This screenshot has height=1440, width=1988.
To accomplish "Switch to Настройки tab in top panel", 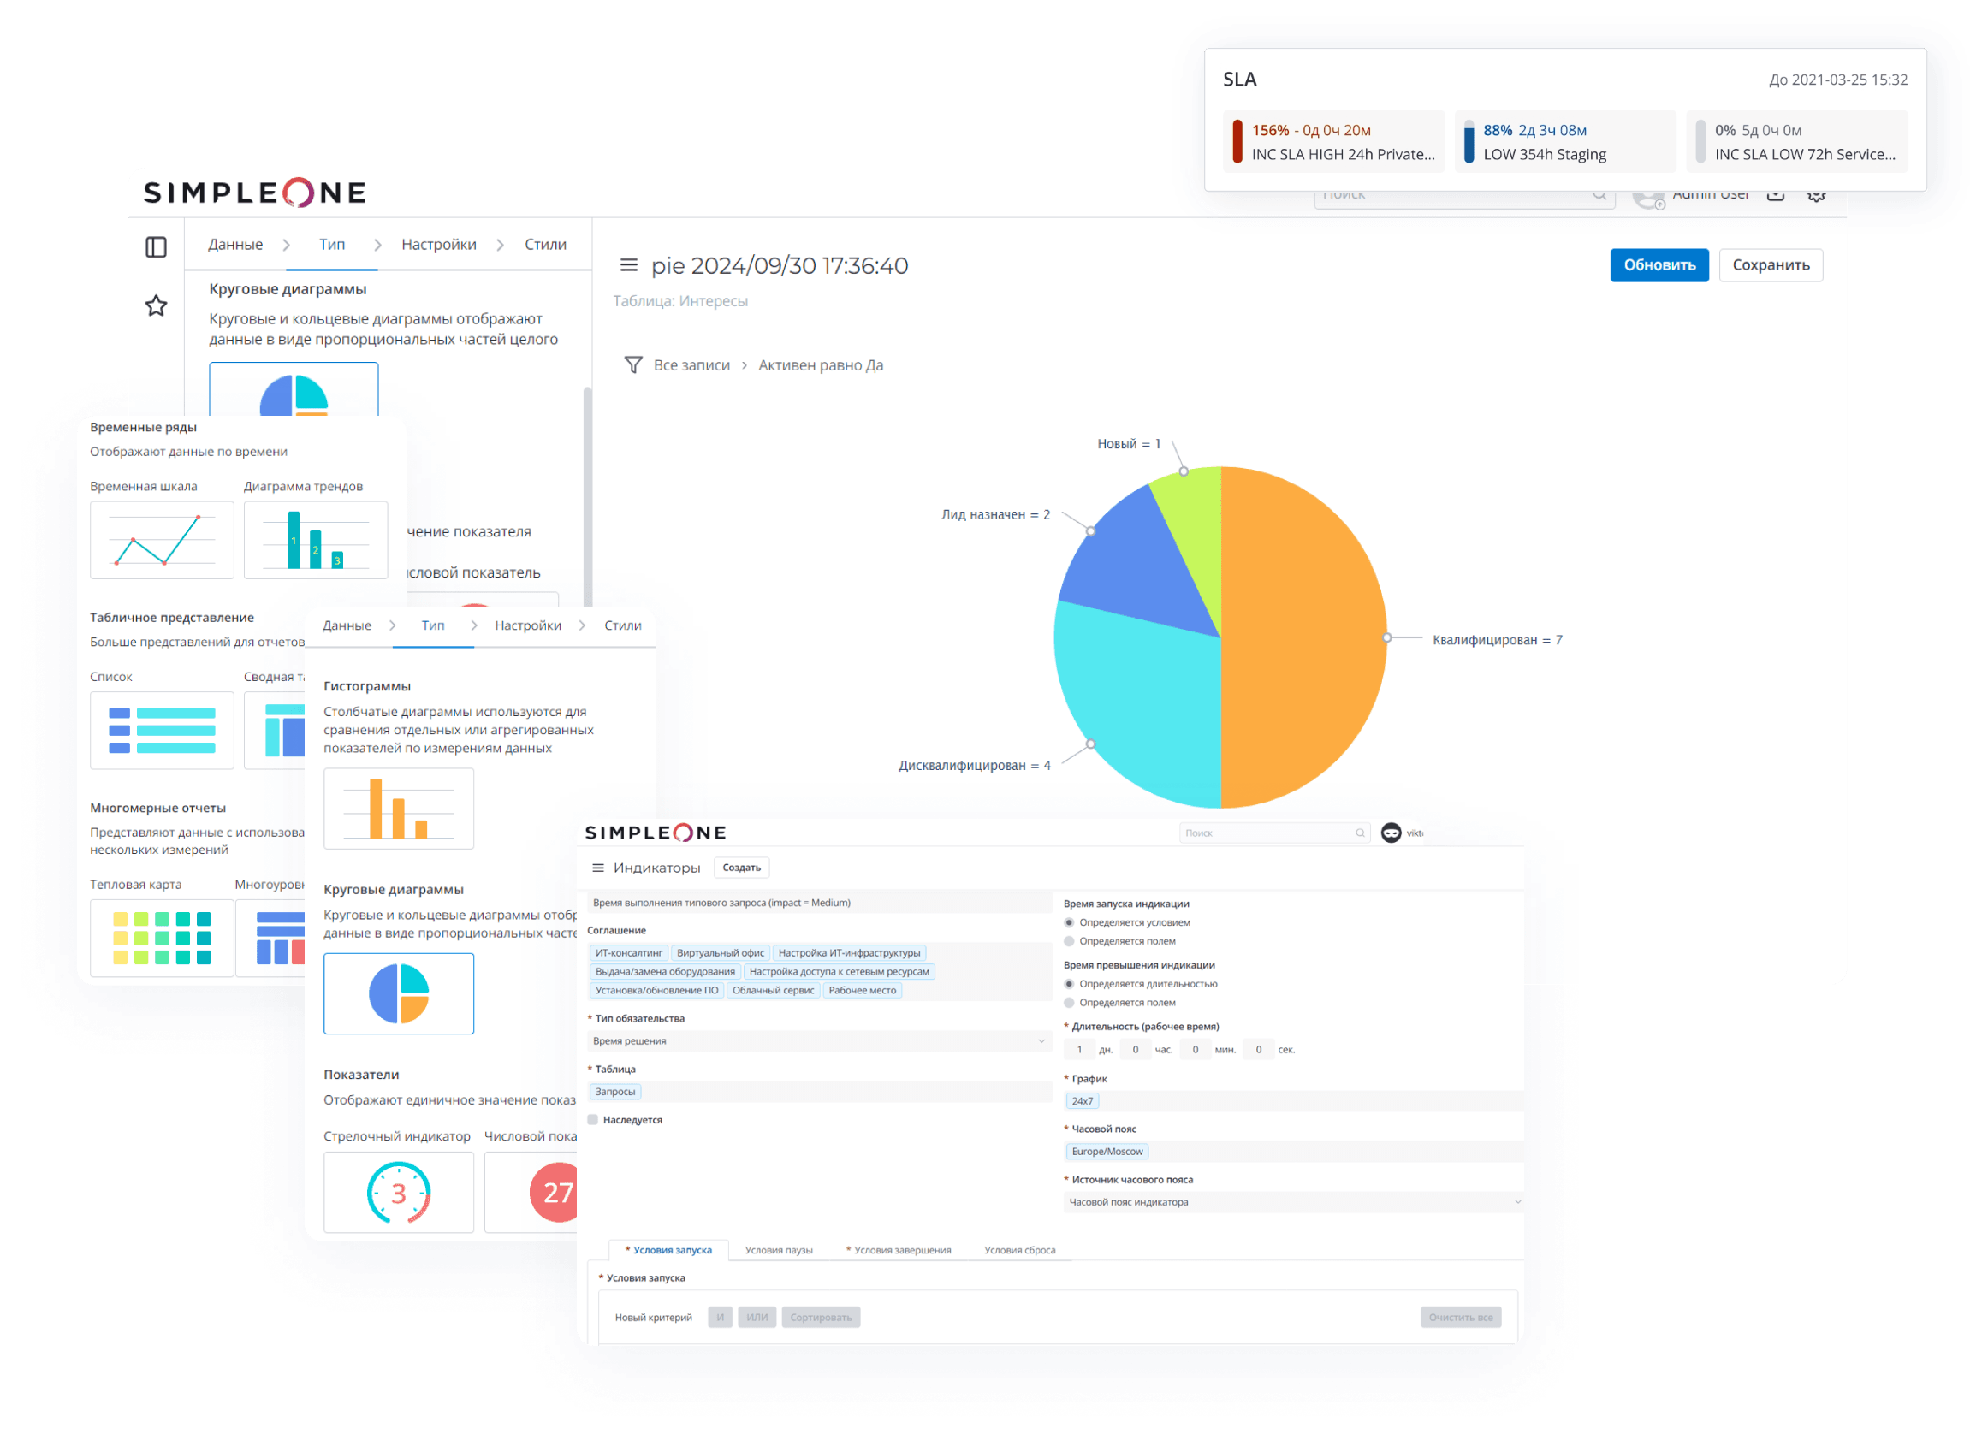I will [x=439, y=245].
